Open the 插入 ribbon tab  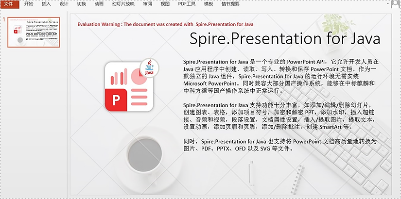coord(46,4)
